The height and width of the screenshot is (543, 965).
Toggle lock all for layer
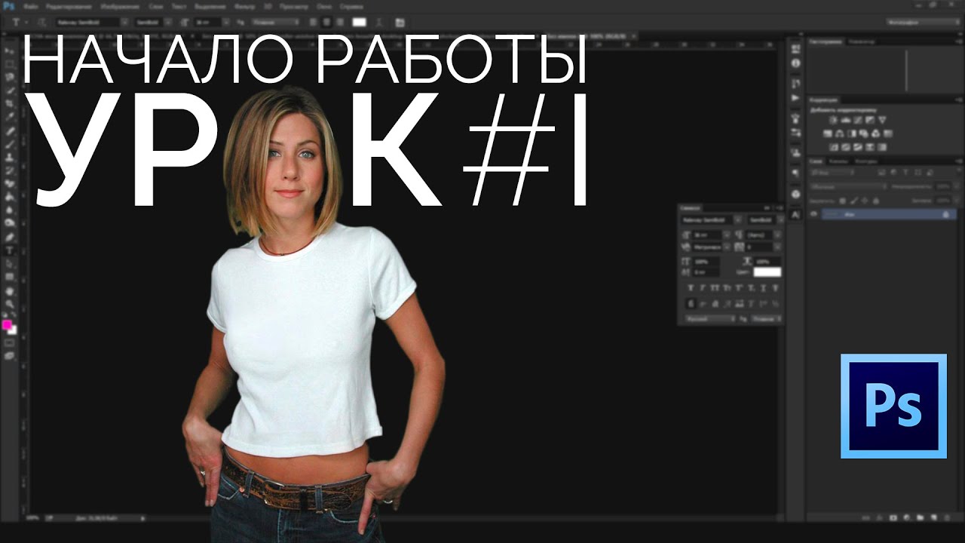876,201
